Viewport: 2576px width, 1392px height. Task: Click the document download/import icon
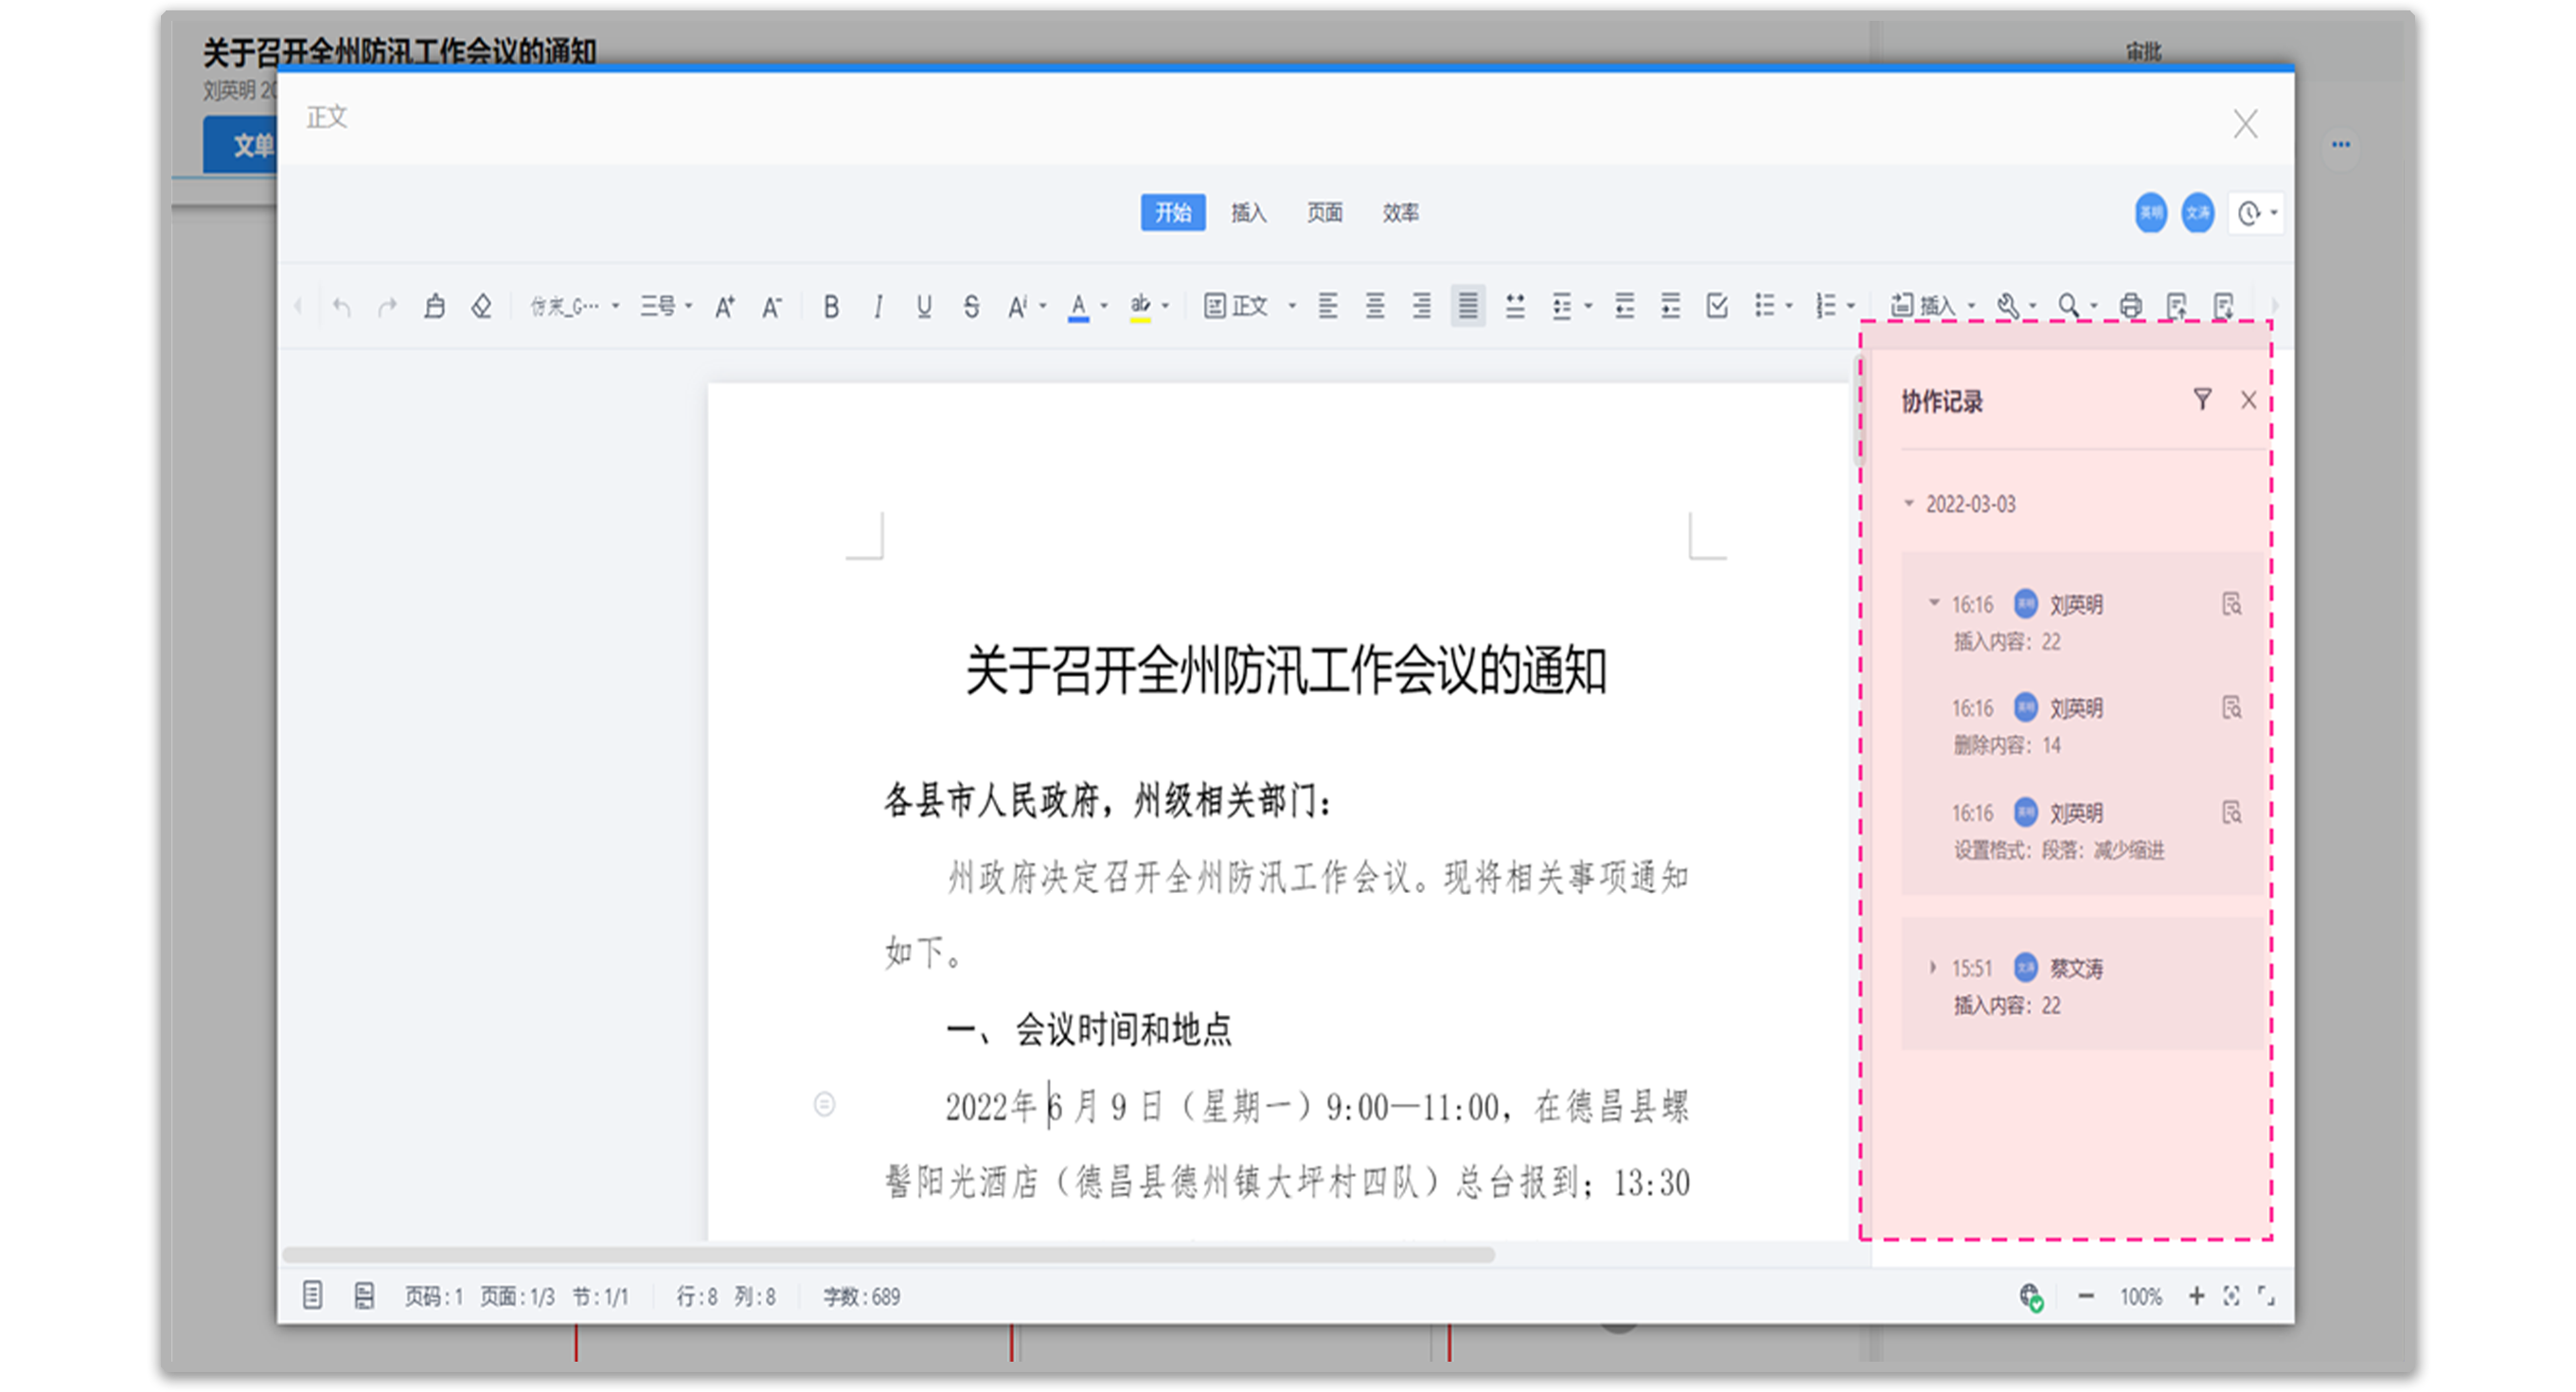tap(2223, 306)
